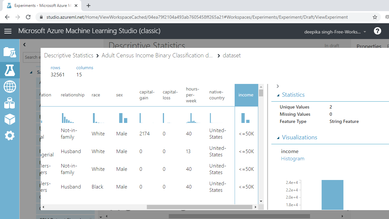
Task: Click the Missing Values statistic label
Action: click(295, 114)
